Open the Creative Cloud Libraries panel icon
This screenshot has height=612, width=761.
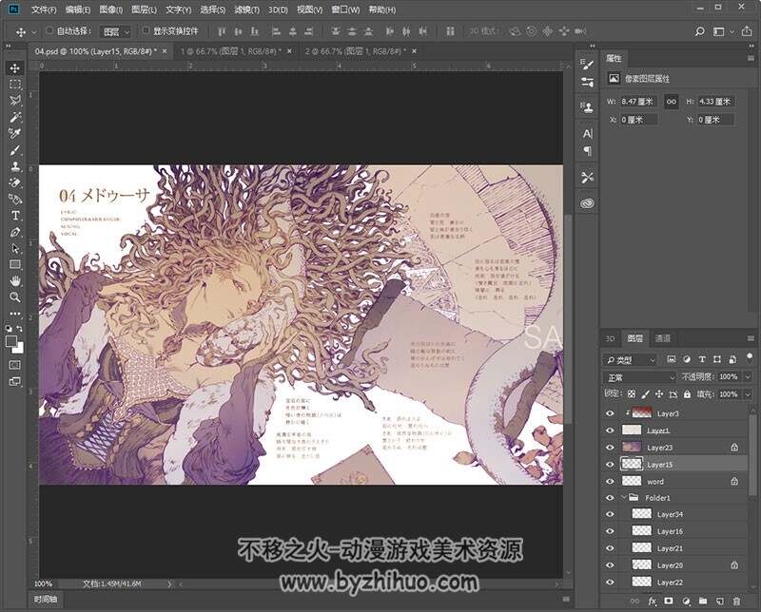pos(588,203)
